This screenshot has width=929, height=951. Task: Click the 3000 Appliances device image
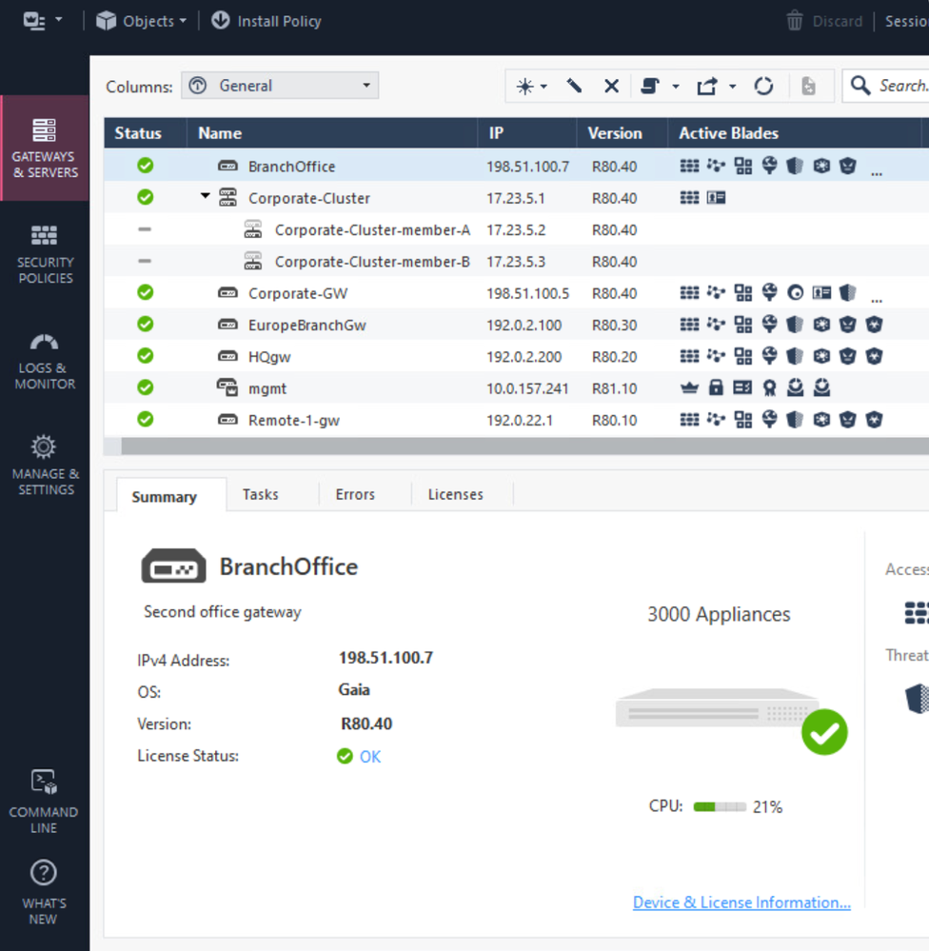[730, 720]
